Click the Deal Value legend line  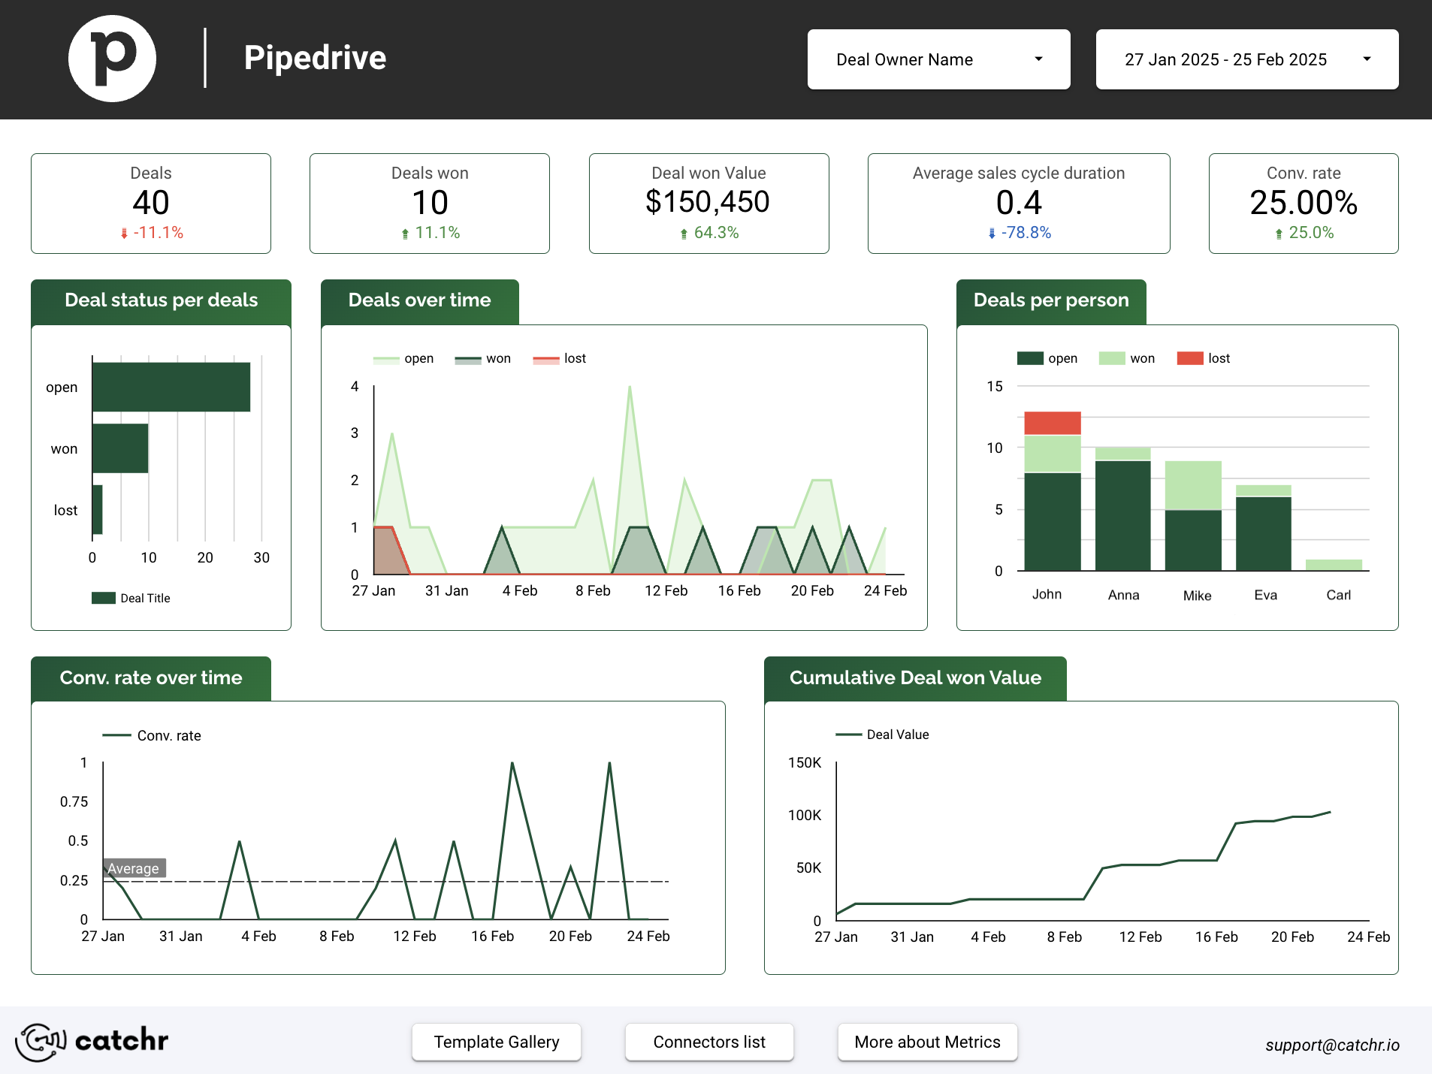pyautogui.click(x=849, y=735)
